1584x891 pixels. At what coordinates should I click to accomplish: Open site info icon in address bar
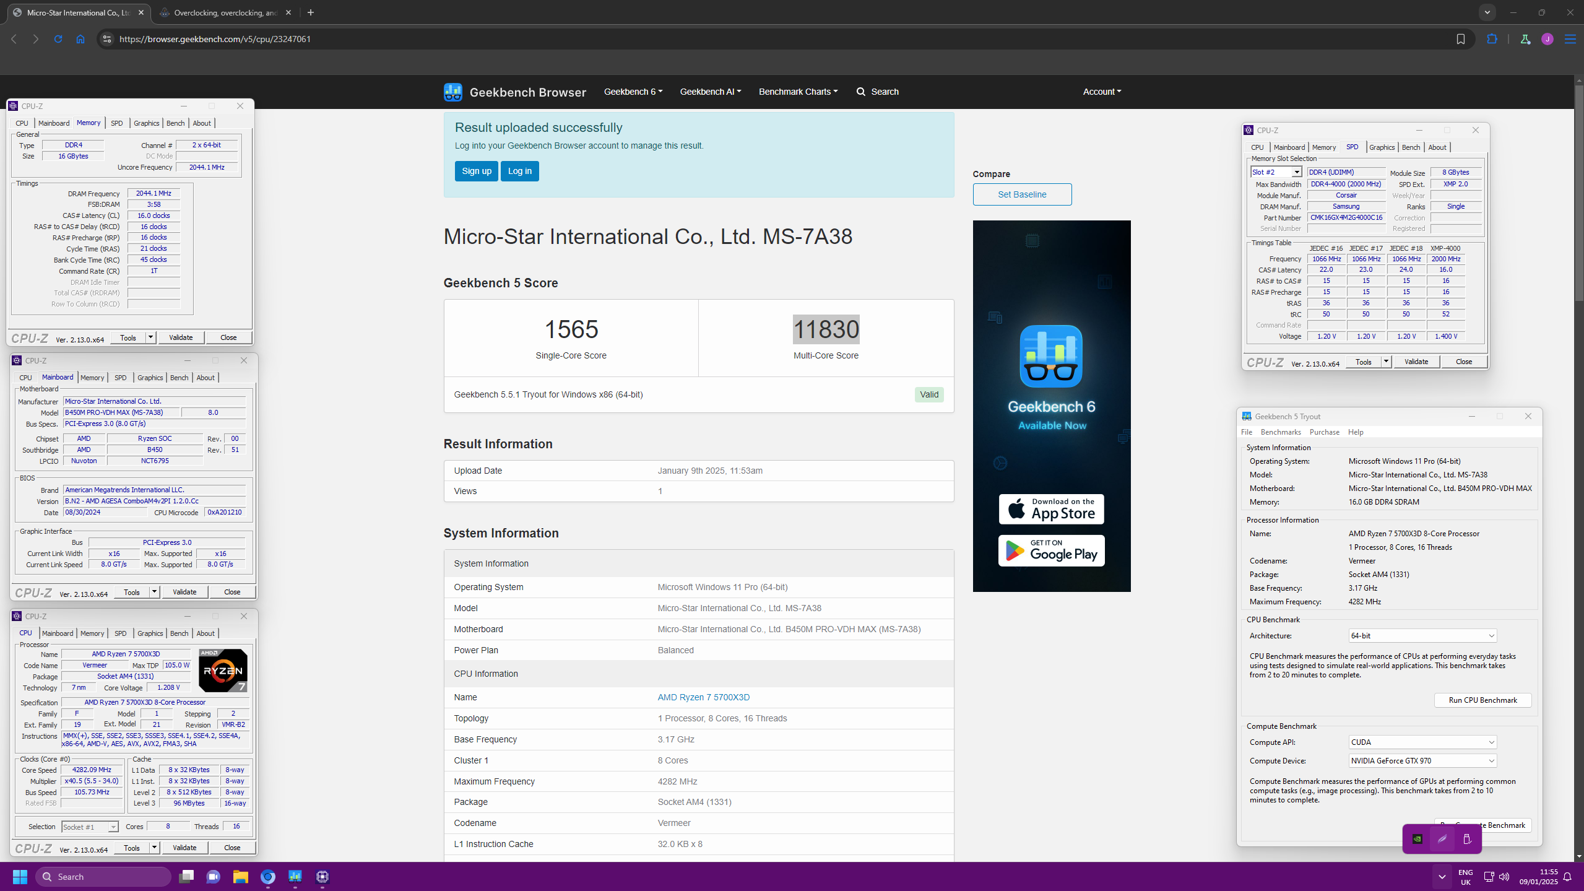pos(107,39)
